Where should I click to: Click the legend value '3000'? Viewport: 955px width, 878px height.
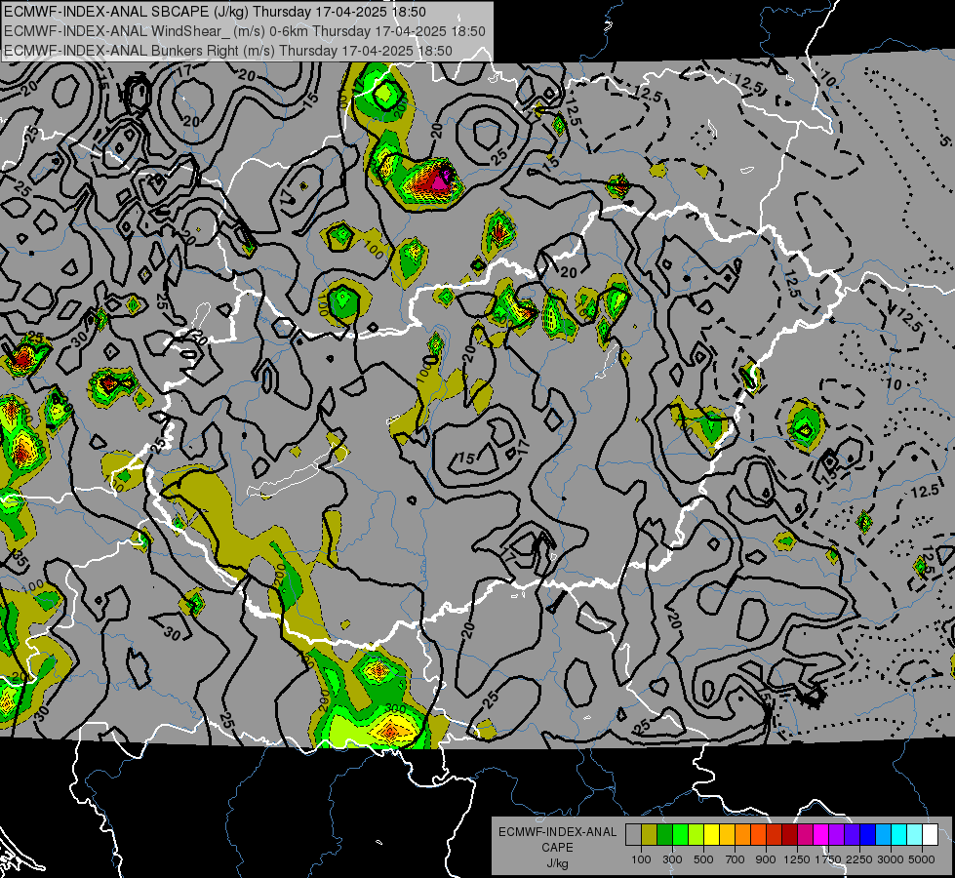(891, 859)
